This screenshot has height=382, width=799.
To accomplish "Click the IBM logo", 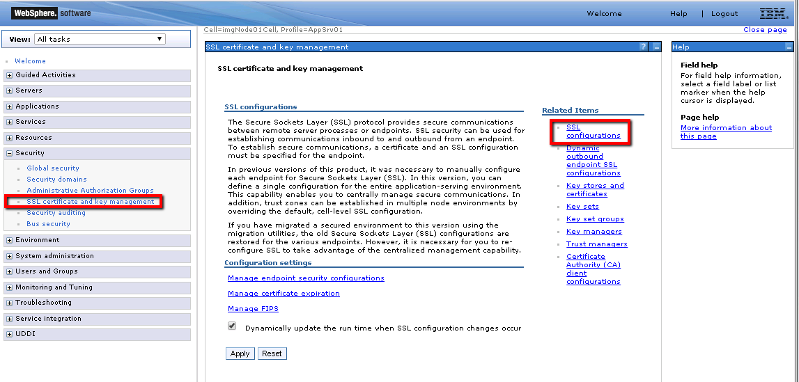I will [773, 13].
